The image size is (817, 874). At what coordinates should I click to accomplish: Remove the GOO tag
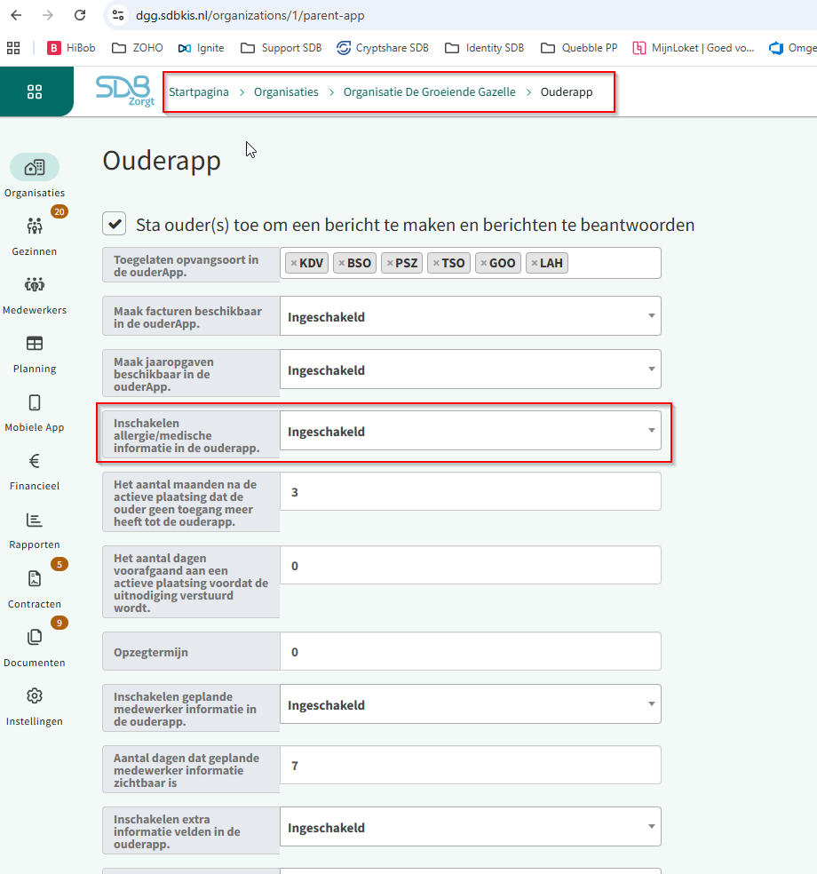(x=484, y=263)
